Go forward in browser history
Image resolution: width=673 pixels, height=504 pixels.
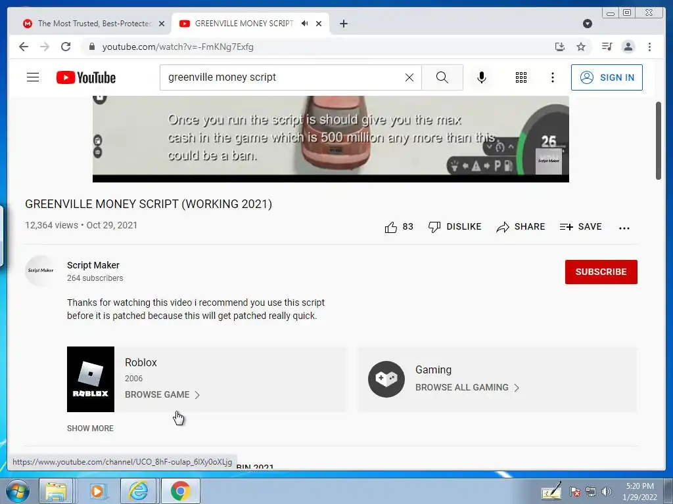click(45, 47)
